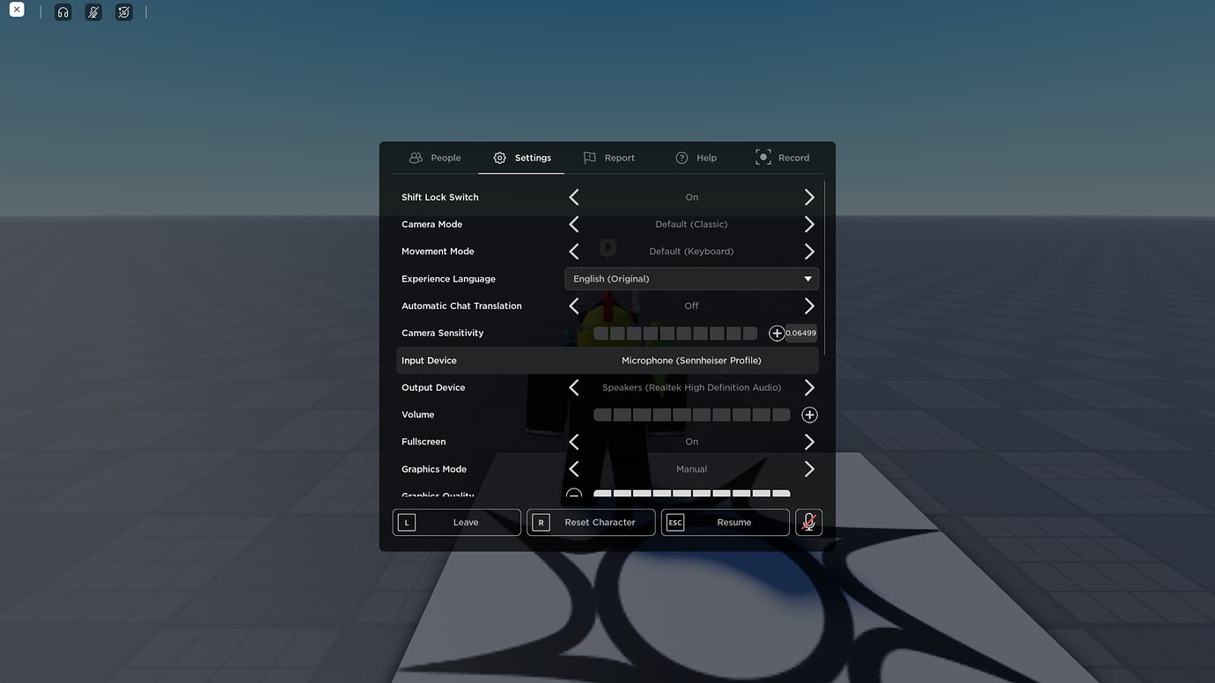
Task: Click the Report flag icon
Action: point(590,157)
